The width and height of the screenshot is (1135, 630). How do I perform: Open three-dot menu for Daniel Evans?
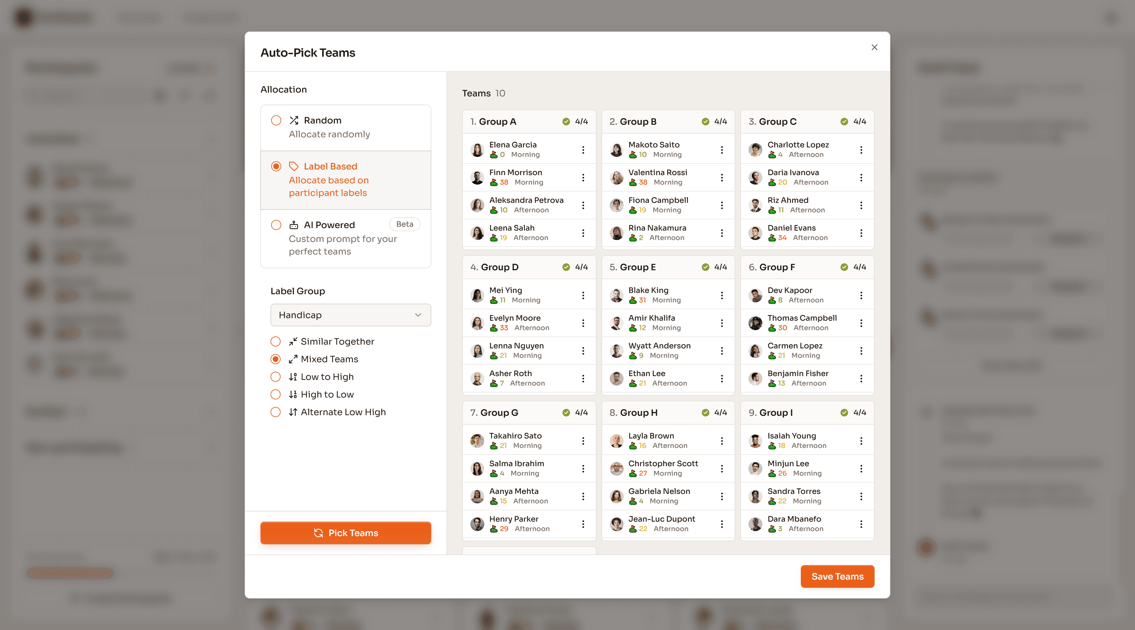pos(861,233)
